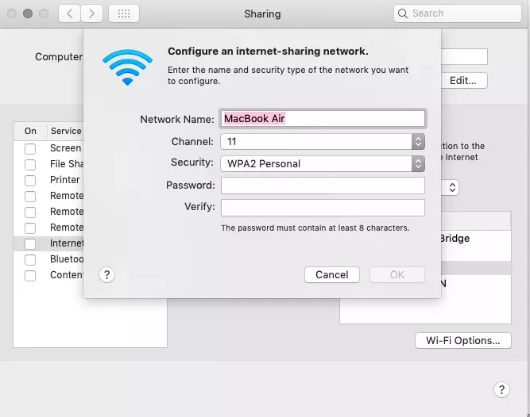Select the File Sharing service row label
Viewport: 530px width, 417px height.
point(67,164)
